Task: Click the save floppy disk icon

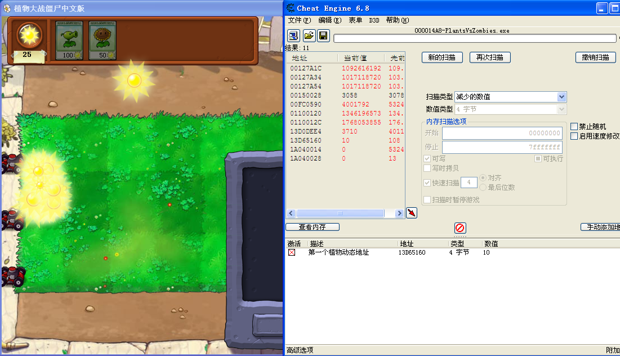Action: pyautogui.click(x=323, y=36)
